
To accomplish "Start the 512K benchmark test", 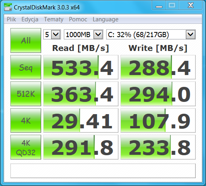I will tap(26, 94).
